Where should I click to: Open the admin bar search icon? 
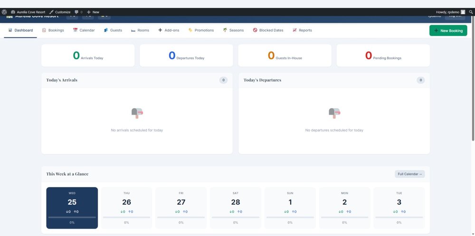(471, 12)
